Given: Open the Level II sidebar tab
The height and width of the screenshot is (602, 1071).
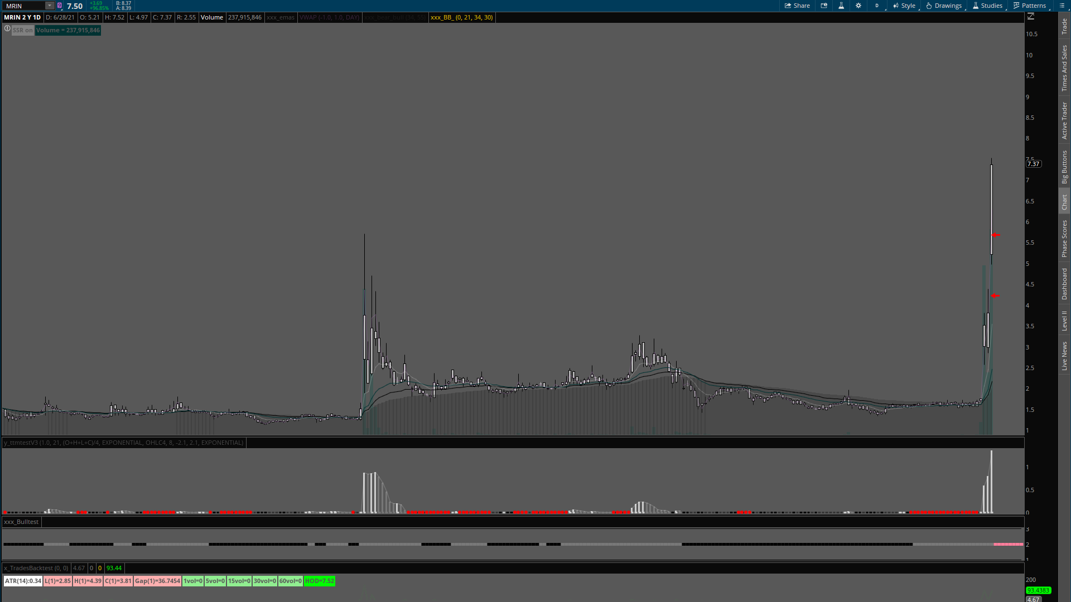Looking at the screenshot, I should [x=1064, y=321].
